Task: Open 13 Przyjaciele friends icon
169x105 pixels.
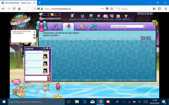Action: click(x=82, y=17)
